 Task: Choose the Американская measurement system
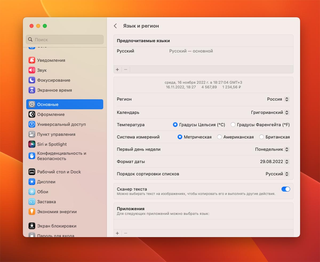[219, 137]
